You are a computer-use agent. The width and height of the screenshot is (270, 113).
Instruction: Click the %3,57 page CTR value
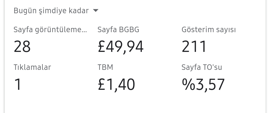click(203, 85)
